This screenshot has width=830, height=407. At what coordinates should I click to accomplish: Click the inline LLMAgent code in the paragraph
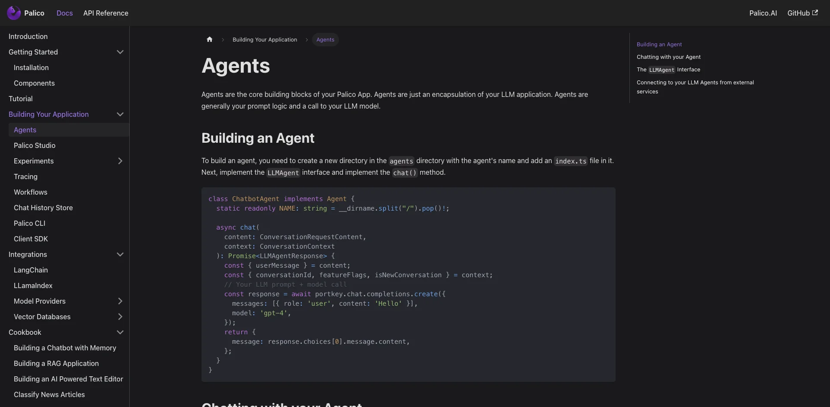coord(283,173)
